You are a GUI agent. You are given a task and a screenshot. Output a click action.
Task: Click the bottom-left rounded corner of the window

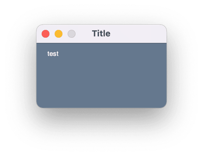tap(38, 106)
